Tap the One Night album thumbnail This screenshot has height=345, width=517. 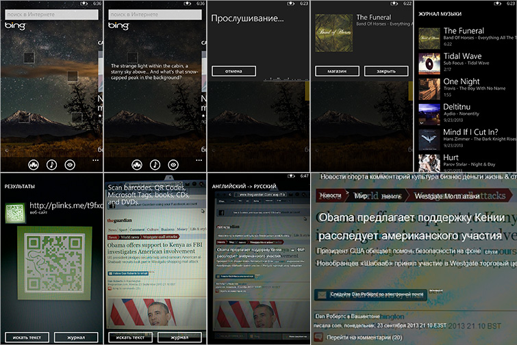tap(429, 89)
